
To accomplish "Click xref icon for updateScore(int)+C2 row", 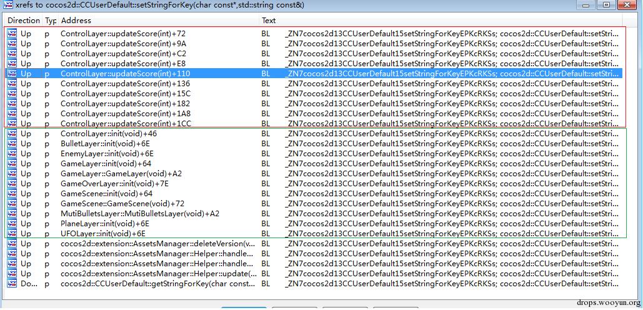I will tap(11, 53).
